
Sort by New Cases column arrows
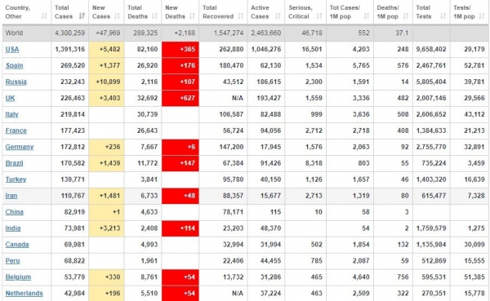tap(117, 16)
